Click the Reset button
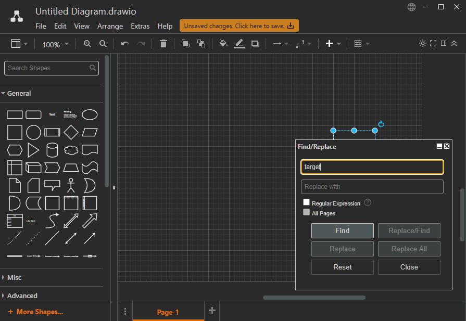 coord(343,267)
